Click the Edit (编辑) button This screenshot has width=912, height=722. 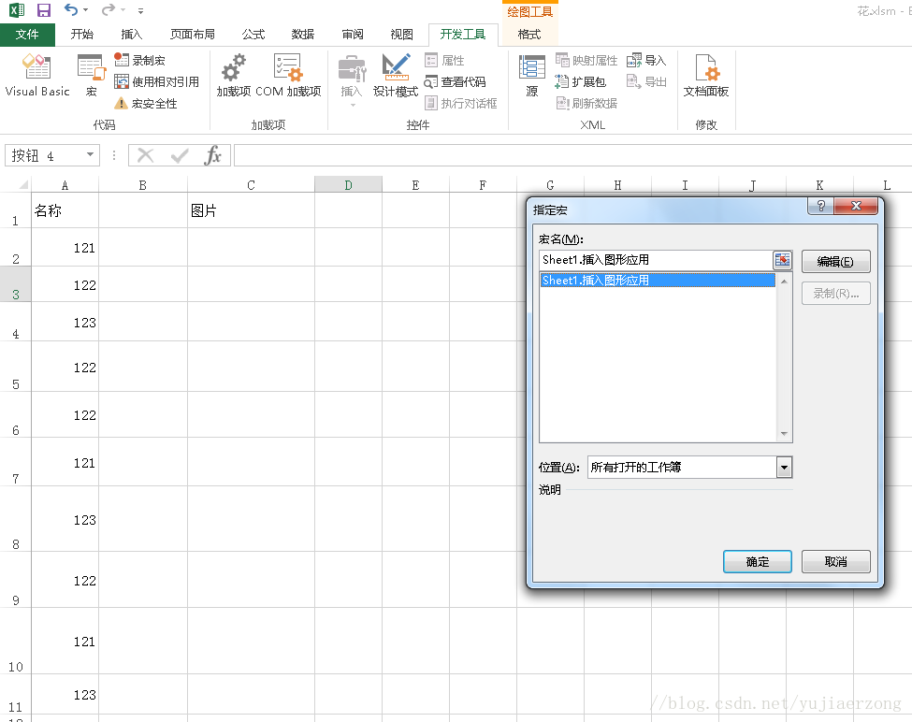click(835, 262)
